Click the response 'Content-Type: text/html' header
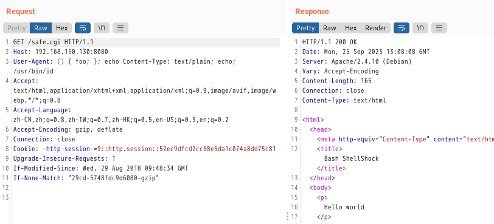This screenshot has height=224, width=494. (344, 101)
